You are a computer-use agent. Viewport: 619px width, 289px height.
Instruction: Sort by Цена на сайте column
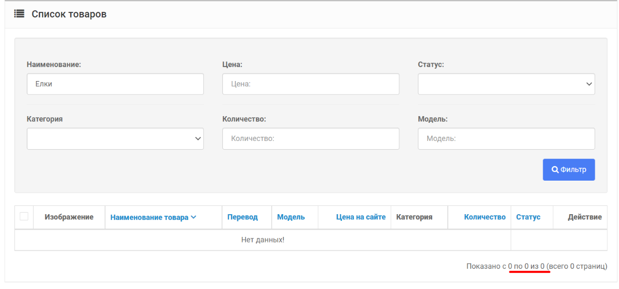click(x=361, y=217)
